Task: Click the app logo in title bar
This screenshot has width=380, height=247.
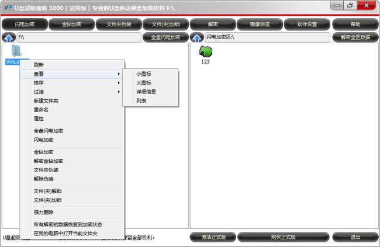Action: point(7,6)
